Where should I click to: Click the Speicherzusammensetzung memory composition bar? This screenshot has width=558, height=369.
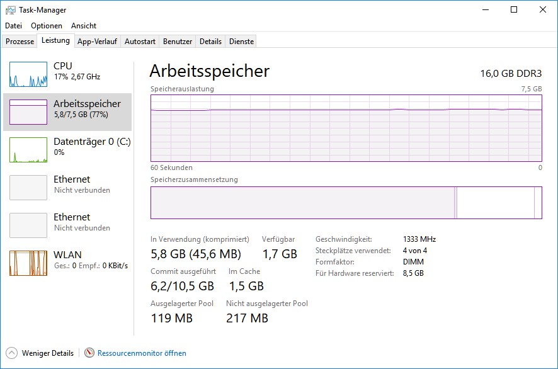[346, 203]
